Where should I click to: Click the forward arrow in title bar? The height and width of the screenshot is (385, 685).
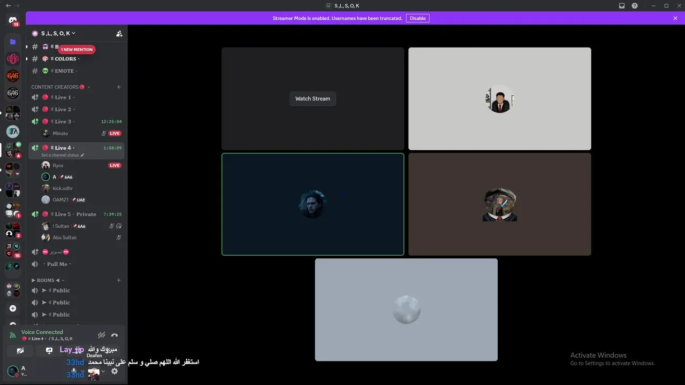[x=18, y=5]
